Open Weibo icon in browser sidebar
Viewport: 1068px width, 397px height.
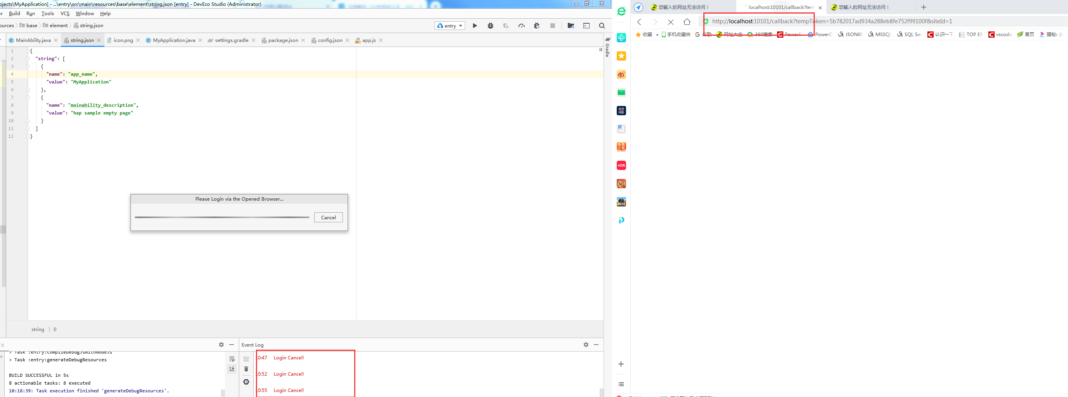(x=621, y=74)
